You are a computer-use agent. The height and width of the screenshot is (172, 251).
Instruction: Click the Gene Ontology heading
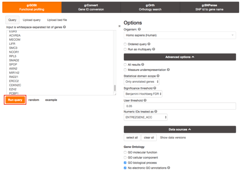[x=134, y=147]
